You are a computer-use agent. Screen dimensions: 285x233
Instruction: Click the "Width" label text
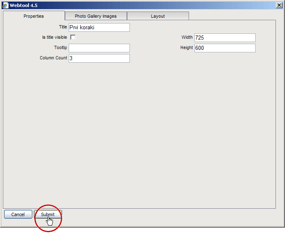[x=187, y=38]
